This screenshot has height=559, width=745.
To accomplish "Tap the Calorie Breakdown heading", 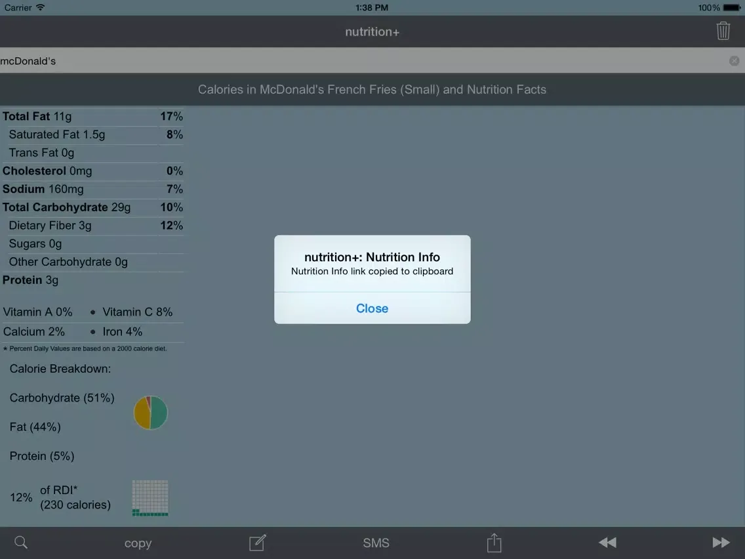I will click(60, 369).
